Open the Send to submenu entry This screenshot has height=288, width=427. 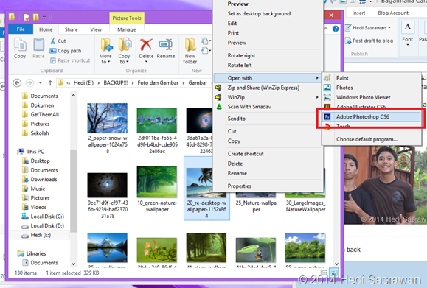tap(237, 119)
